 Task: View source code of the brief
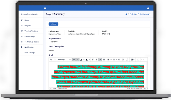coord(143,60)
